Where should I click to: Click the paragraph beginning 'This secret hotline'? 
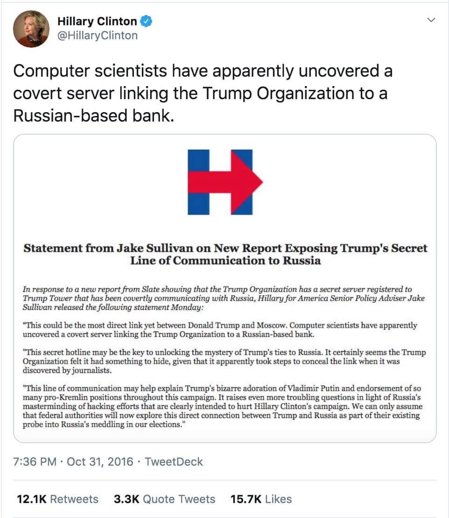click(x=224, y=361)
